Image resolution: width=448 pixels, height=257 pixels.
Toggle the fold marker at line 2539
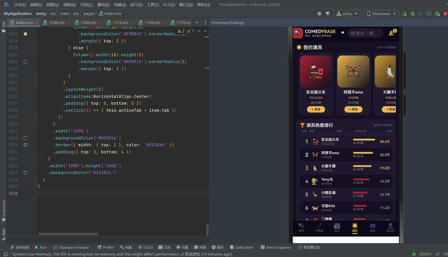pyautogui.click(x=36, y=117)
